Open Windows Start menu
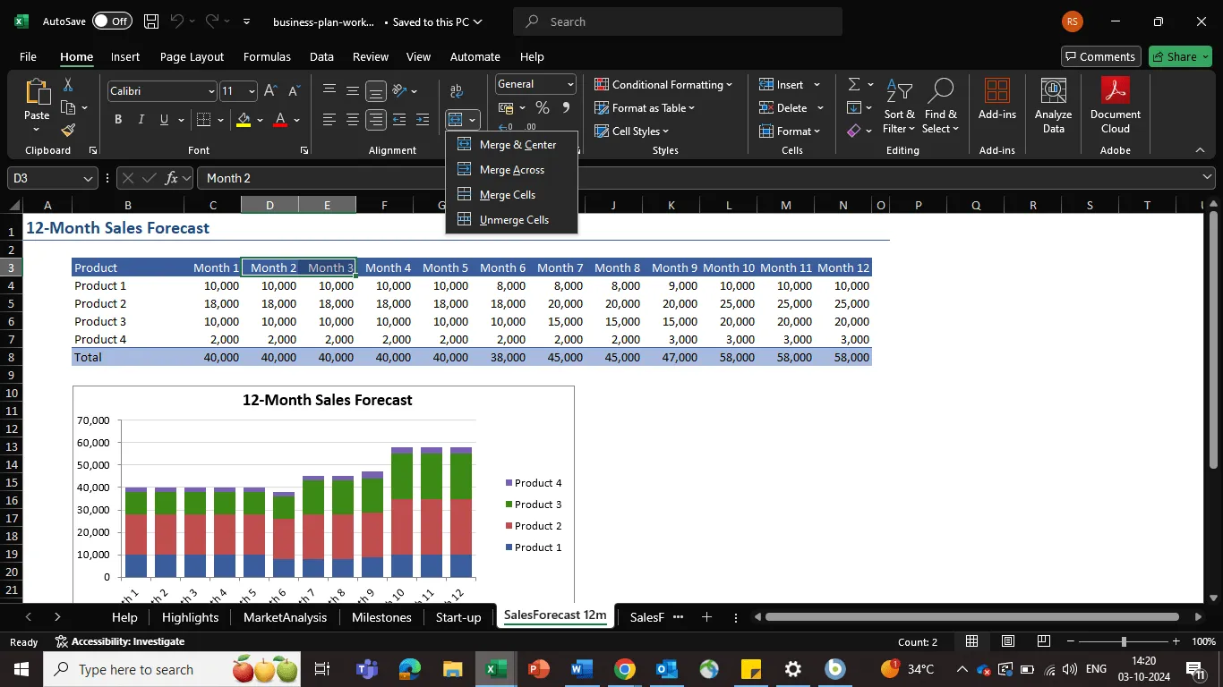1223x687 pixels. coord(21,669)
